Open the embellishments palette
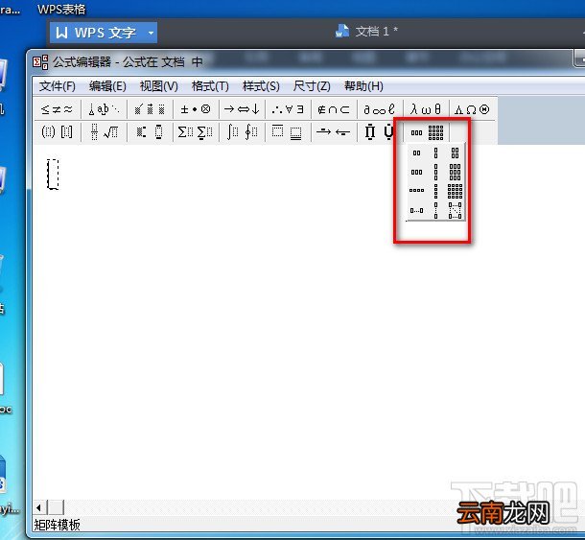This screenshot has width=585, height=540. coord(150,109)
